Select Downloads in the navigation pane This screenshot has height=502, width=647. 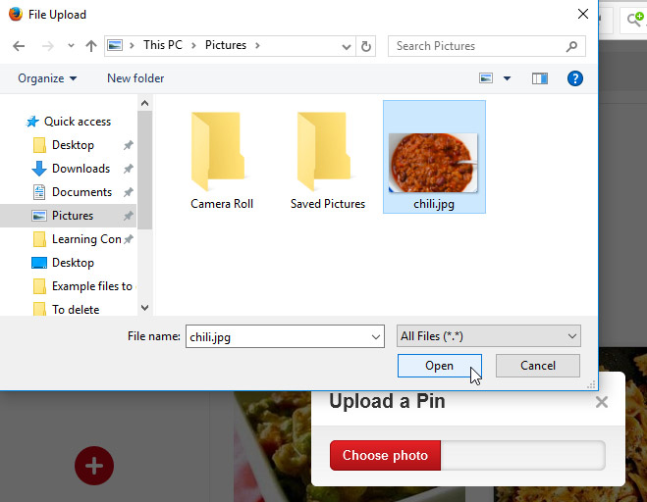tap(80, 169)
